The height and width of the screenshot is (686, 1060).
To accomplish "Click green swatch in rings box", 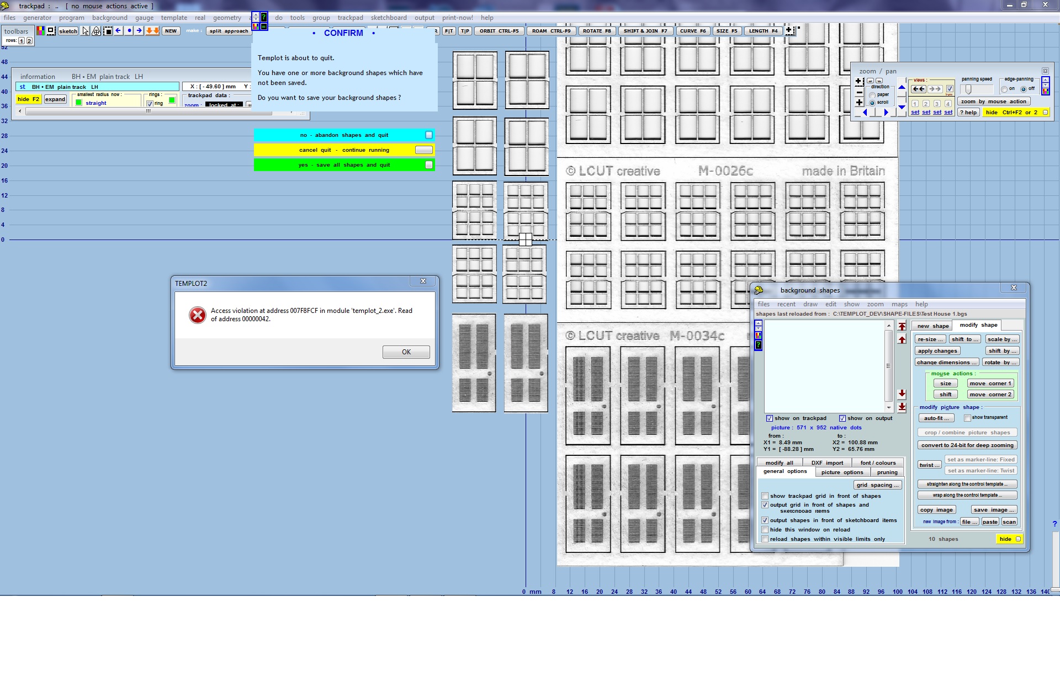I will [172, 100].
